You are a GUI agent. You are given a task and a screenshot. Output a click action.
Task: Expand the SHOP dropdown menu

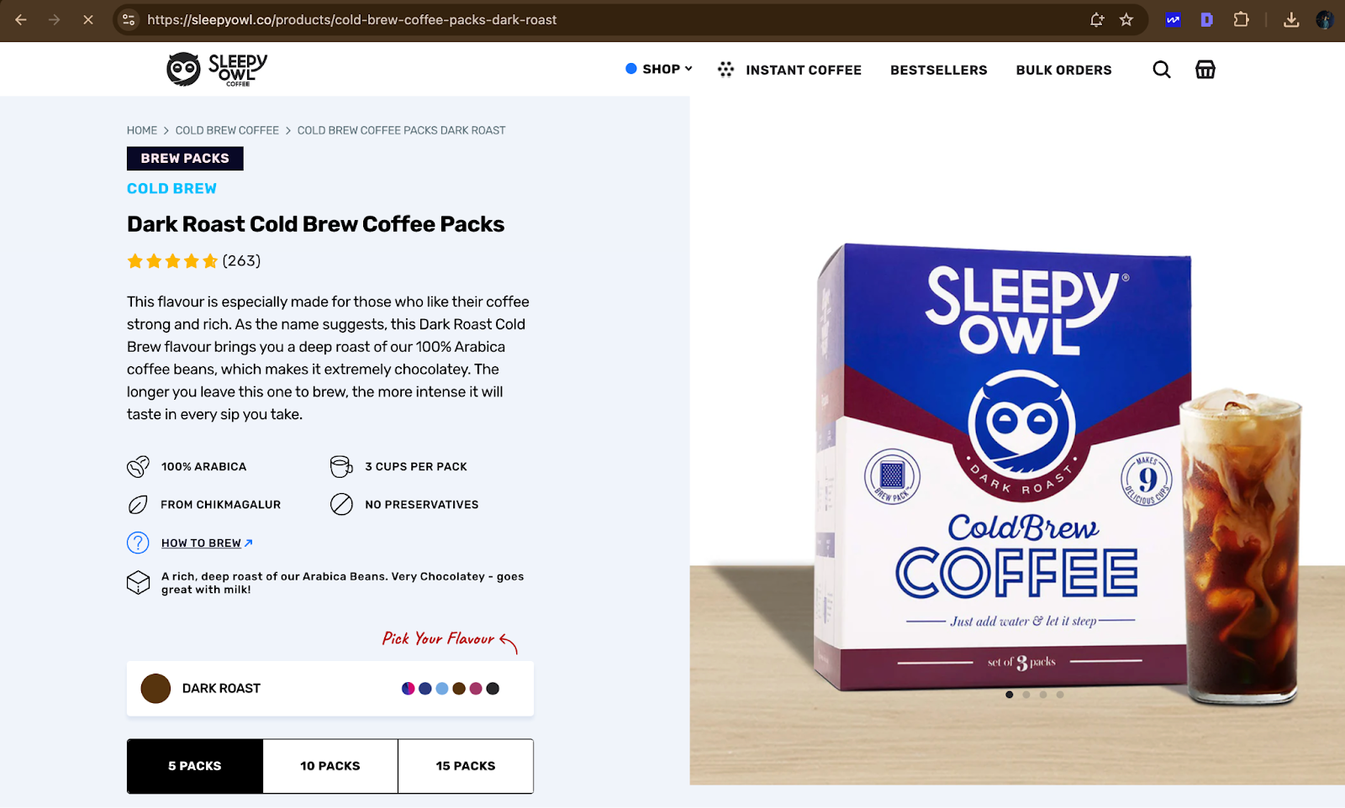(x=659, y=69)
